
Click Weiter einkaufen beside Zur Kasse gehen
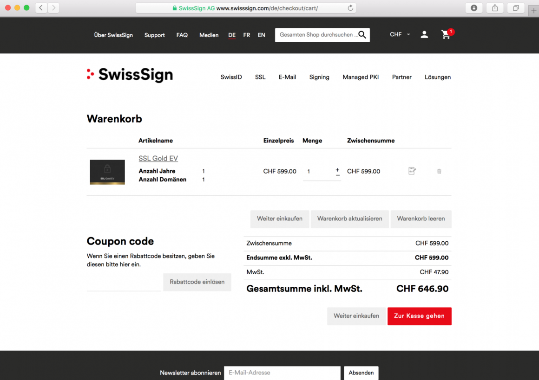click(356, 316)
